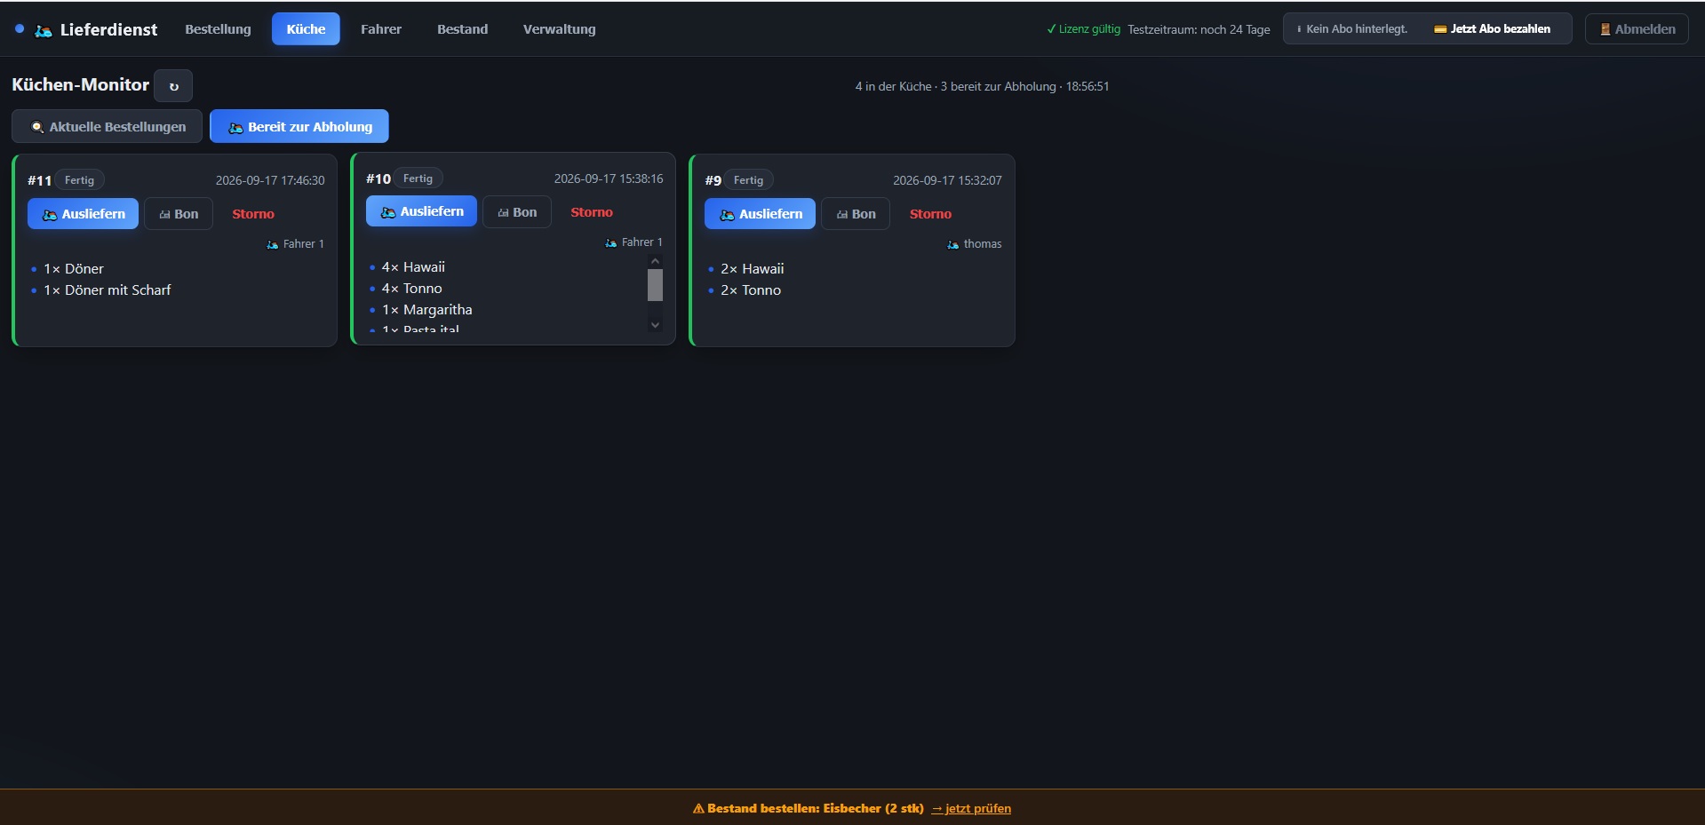Refresh the Küchen-Monitor with the reload icon
Screen dimensions: 1705x825
point(173,86)
